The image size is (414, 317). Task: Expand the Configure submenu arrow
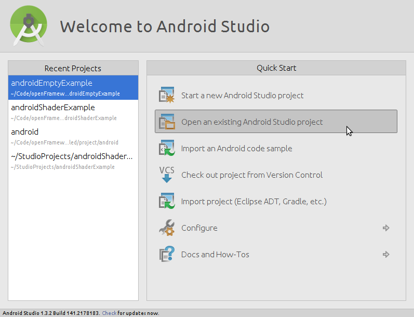point(386,228)
